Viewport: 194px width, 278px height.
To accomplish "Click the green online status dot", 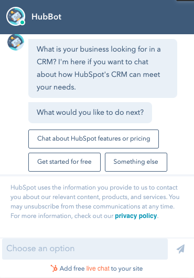I will click(22, 23).
